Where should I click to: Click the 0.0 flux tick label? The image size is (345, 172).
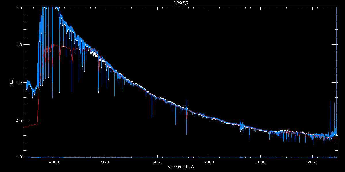19,157
